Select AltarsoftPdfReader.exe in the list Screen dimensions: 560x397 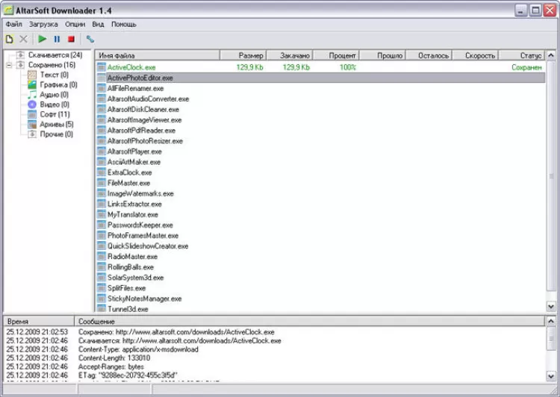click(x=141, y=131)
